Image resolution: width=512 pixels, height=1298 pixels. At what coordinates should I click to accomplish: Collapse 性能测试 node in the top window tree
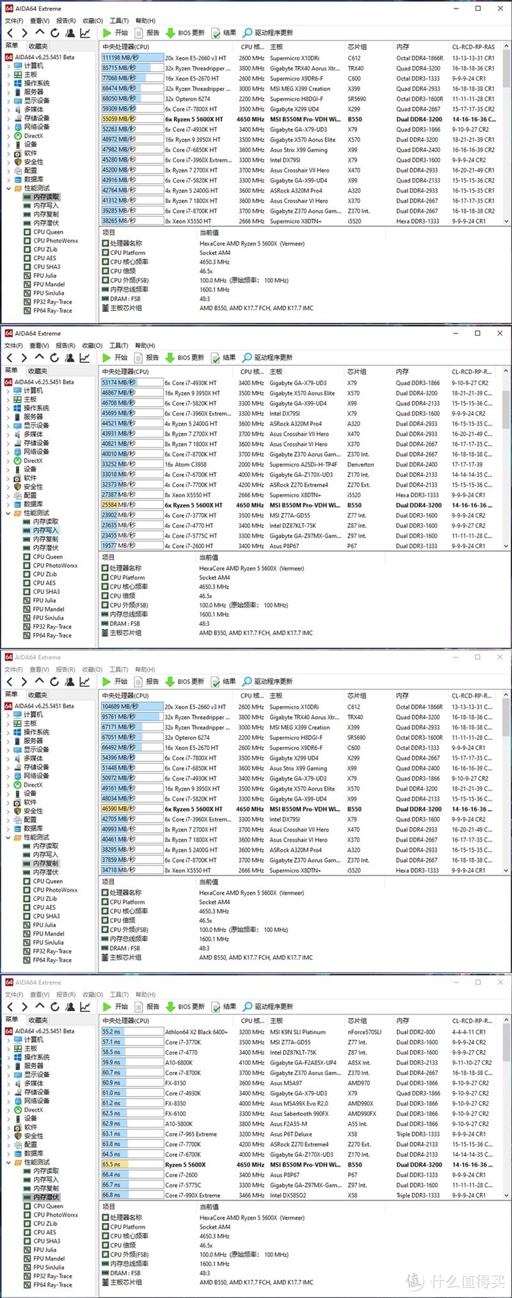click(x=8, y=188)
